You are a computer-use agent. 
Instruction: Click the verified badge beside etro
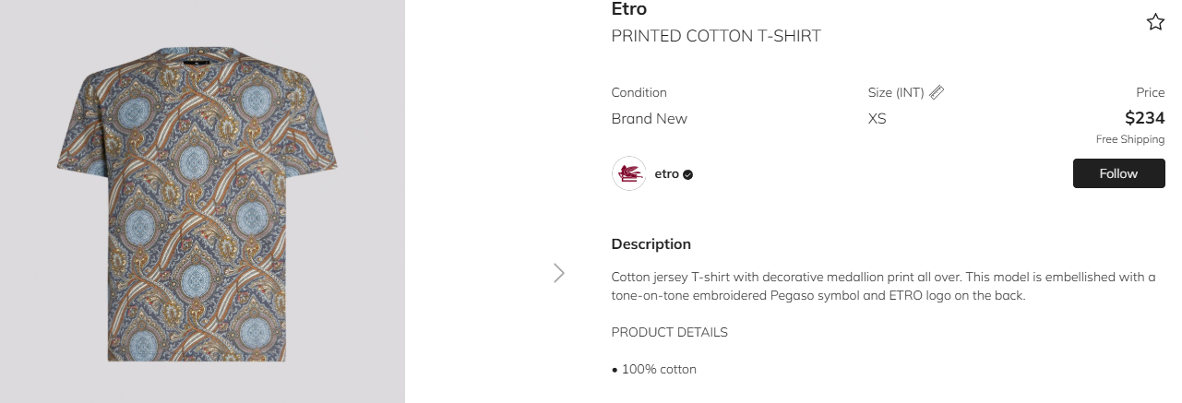[x=688, y=174]
